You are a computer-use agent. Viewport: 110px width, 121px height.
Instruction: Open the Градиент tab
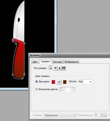coord(46,61)
